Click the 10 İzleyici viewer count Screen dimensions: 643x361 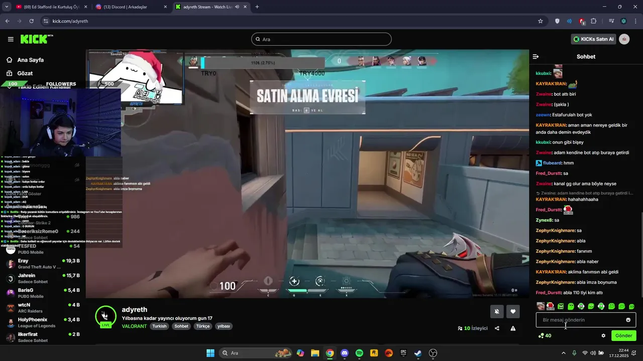coord(472,328)
